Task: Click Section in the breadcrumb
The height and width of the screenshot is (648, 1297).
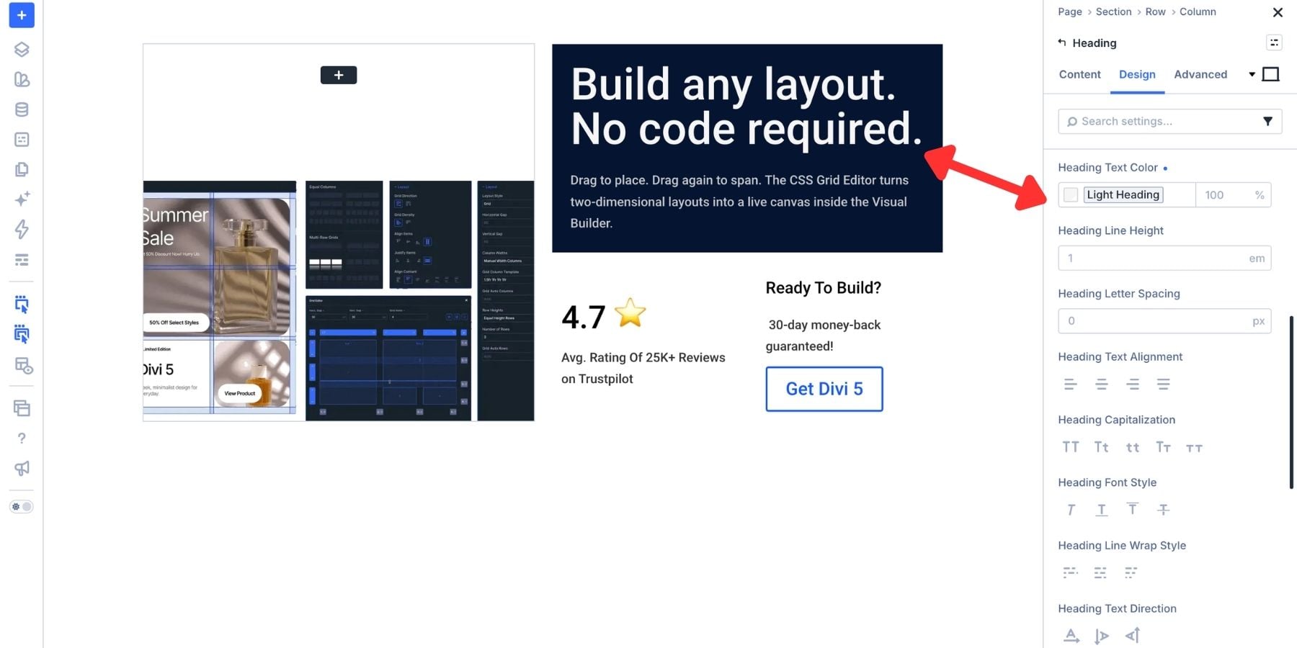Action: [1113, 12]
